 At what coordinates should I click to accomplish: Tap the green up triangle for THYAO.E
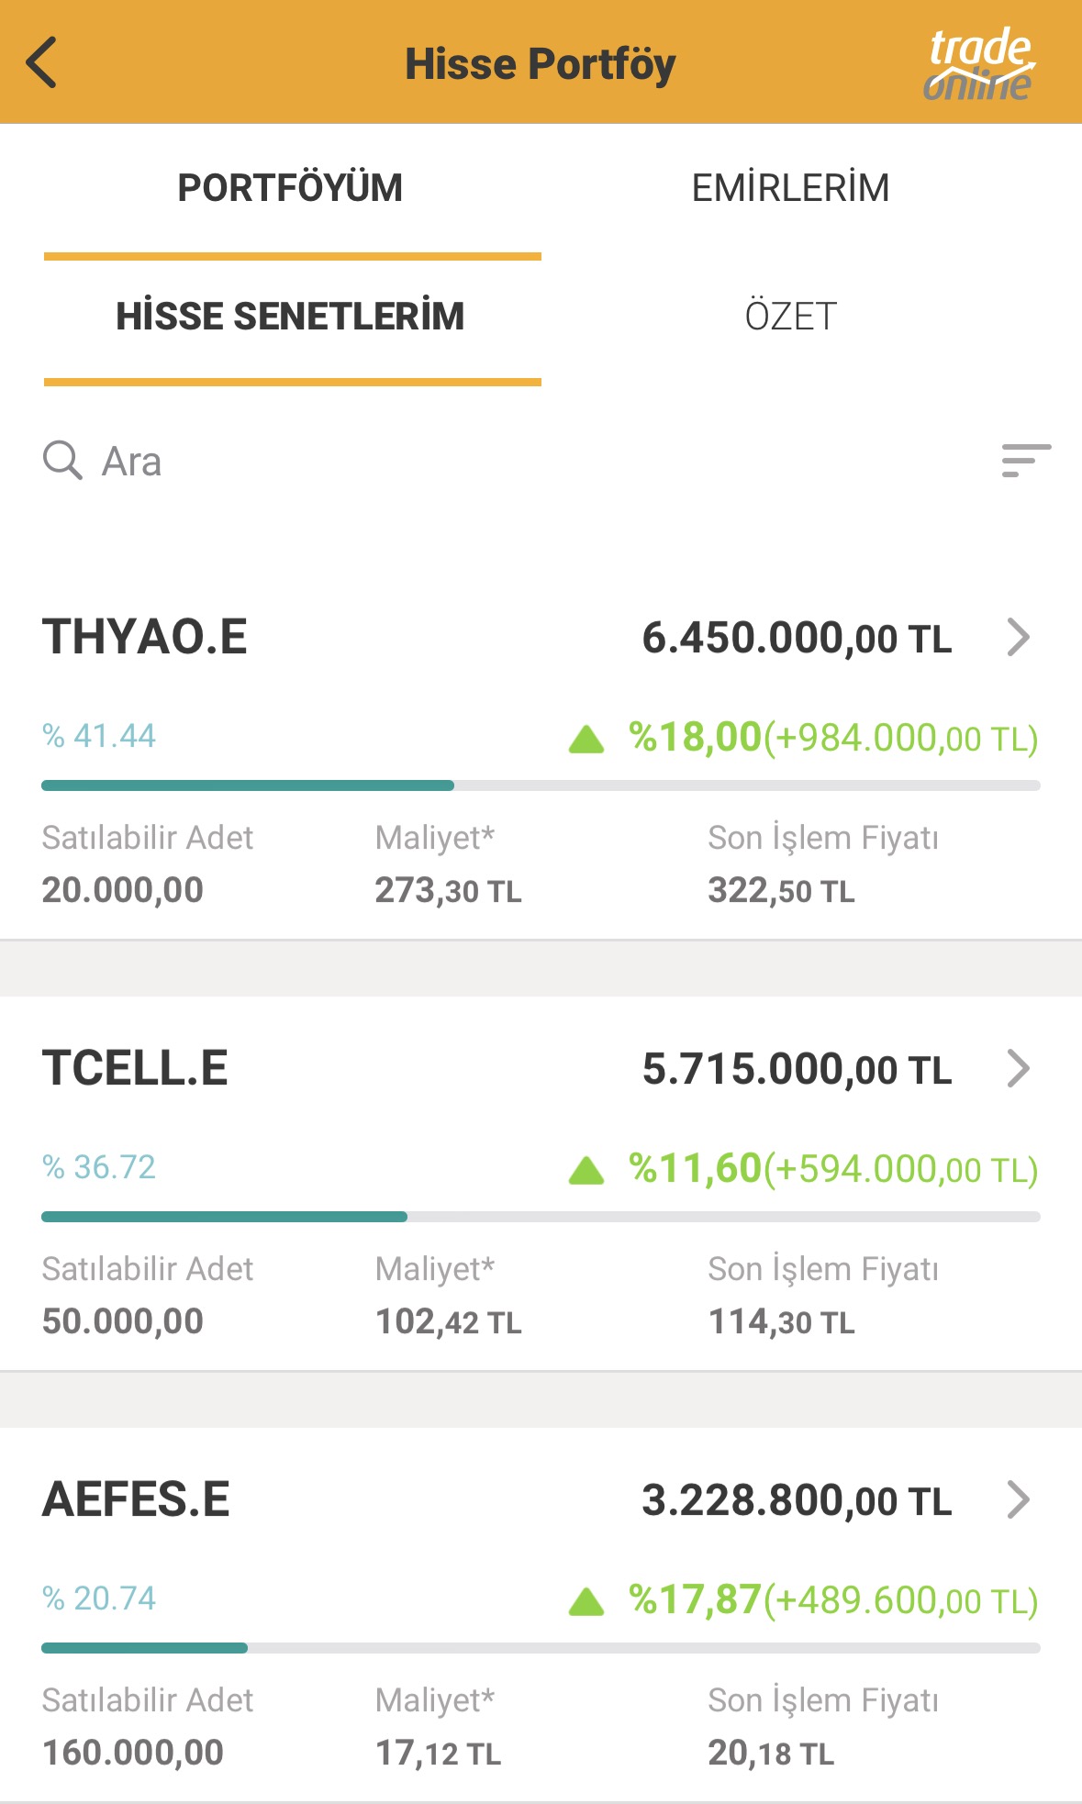(586, 739)
